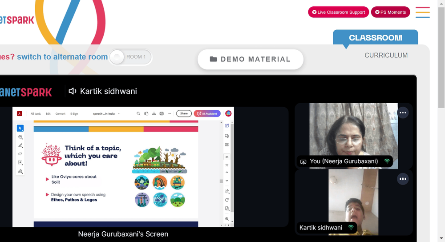The height and width of the screenshot is (242, 445).
Task: Click the search icon in the PDF toolbar
Action: (x=138, y=113)
